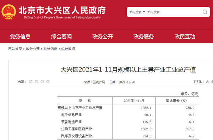Viewport: 213px width, 140px height.
Task: Go to 统计信息 breadcrumb link
Action: tap(50, 49)
